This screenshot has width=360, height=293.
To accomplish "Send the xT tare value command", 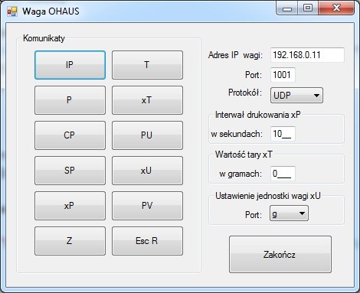I will (x=147, y=100).
